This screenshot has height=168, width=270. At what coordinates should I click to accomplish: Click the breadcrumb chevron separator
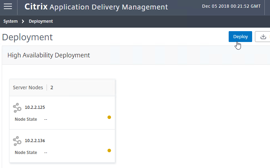(x=23, y=21)
